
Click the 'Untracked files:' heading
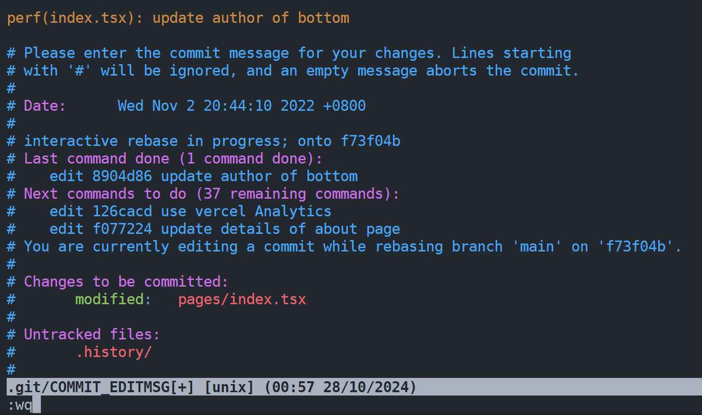point(92,335)
